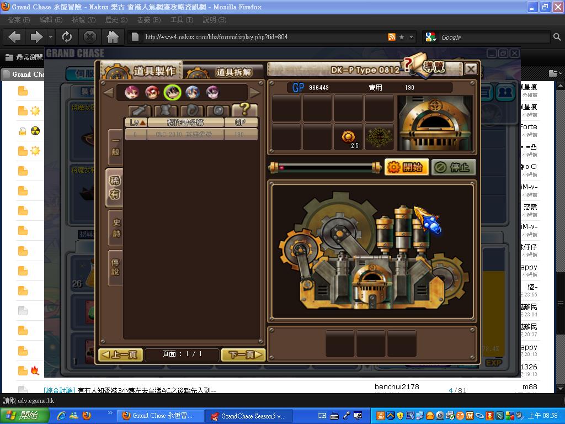Show previous characters with left arrow
The width and height of the screenshot is (565, 424).
[x=108, y=93]
